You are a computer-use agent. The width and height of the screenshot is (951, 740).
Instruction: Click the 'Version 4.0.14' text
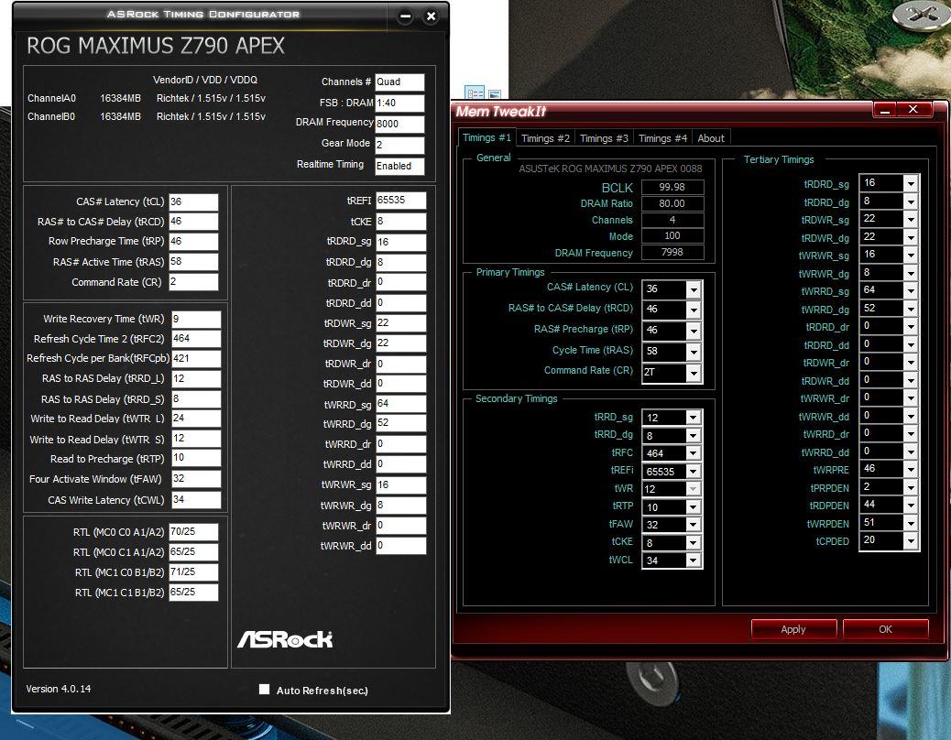pyautogui.click(x=59, y=689)
